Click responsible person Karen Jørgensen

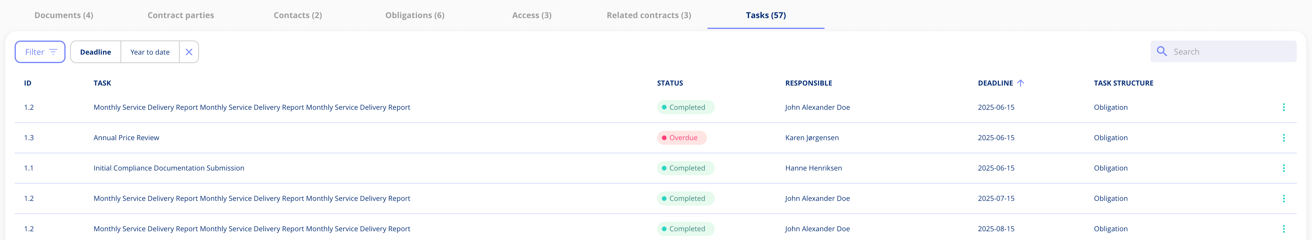[812, 137]
